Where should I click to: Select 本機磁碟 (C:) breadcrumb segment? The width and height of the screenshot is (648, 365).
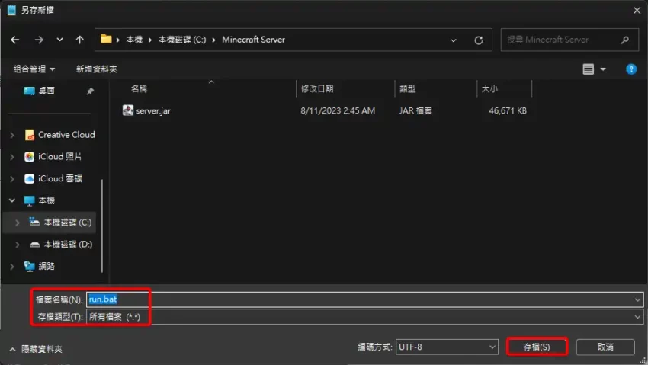(182, 40)
